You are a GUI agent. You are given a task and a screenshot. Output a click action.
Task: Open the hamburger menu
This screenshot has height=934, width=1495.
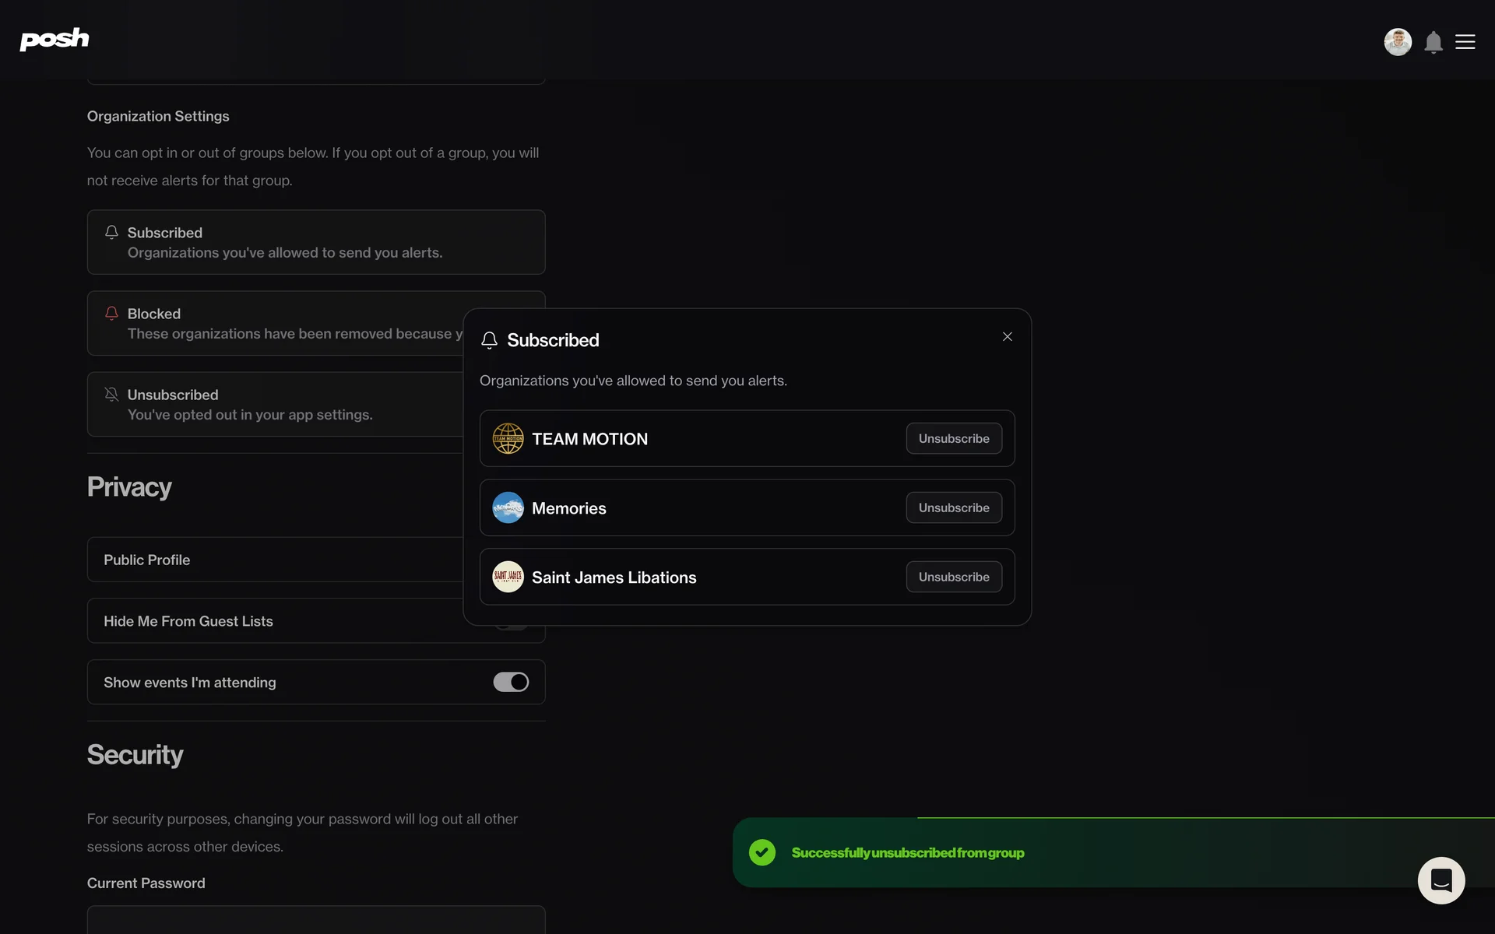(1465, 42)
